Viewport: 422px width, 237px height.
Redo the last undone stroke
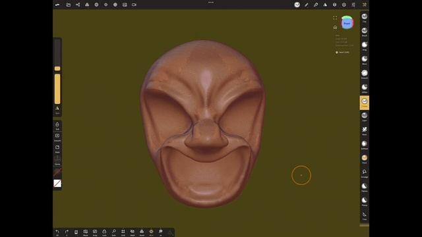point(67,232)
